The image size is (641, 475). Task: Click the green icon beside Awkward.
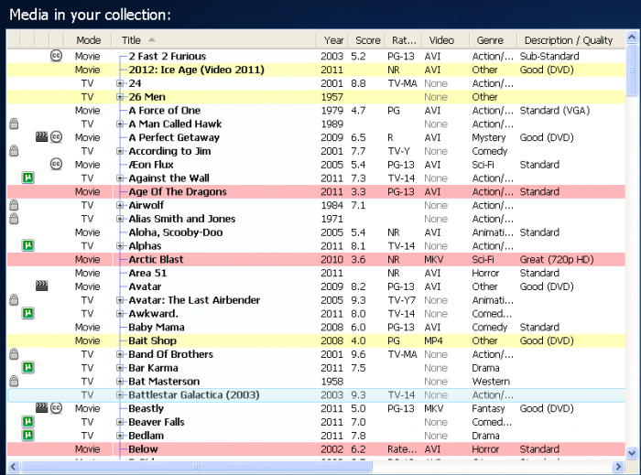coord(27,313)
